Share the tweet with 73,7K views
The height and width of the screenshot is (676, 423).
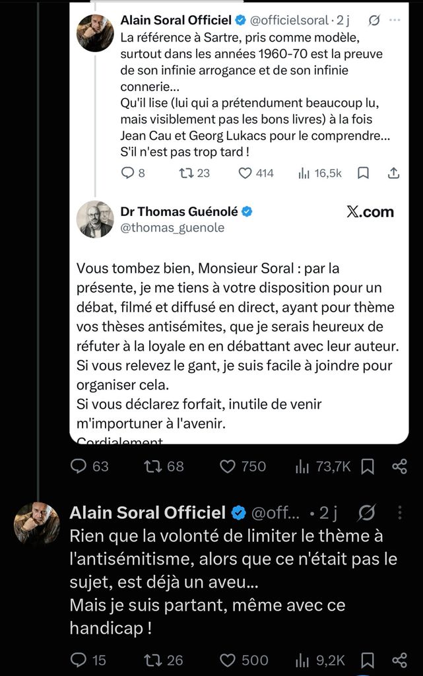tap(399, 467)
